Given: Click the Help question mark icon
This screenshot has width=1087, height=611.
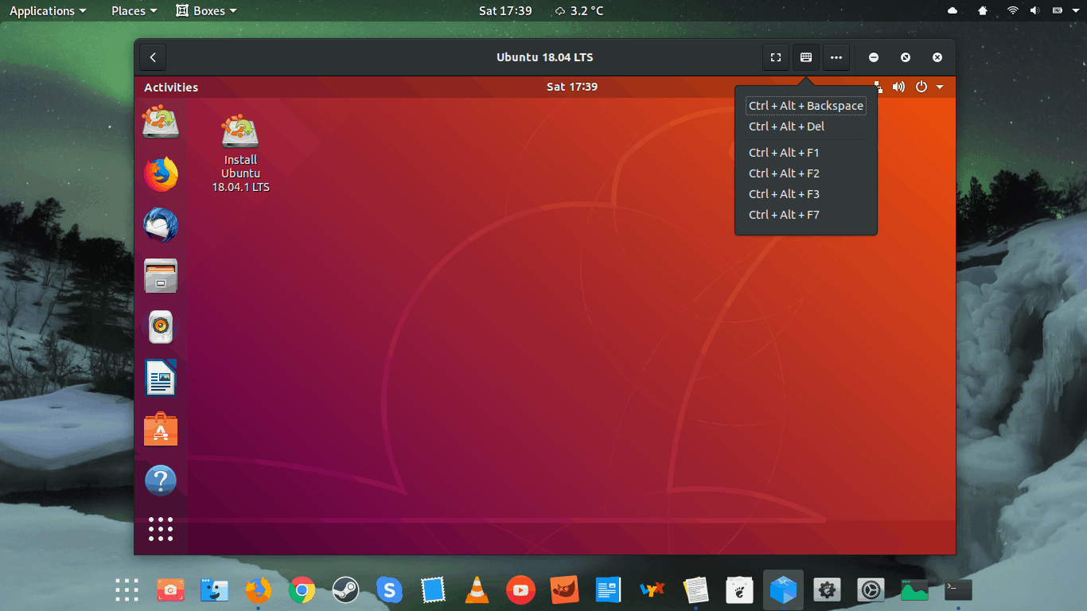Looking at the screenshot, I should pyautogui.click(x=161, y=481).
